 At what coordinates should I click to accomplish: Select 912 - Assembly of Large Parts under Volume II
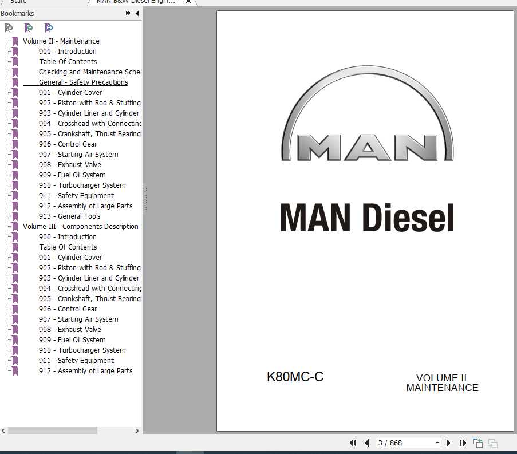[86, 206]
